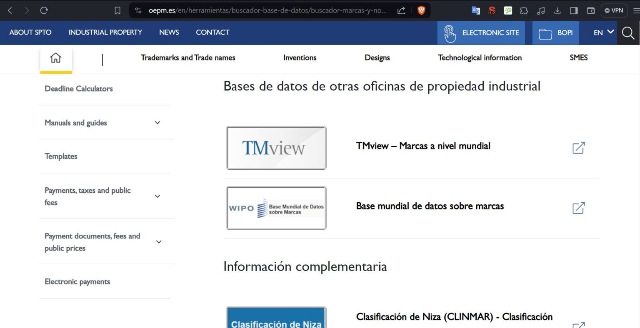Expand Payments, taxes and public fees
This screenshot has height=328, width=640.
click(x=157, y=196)
